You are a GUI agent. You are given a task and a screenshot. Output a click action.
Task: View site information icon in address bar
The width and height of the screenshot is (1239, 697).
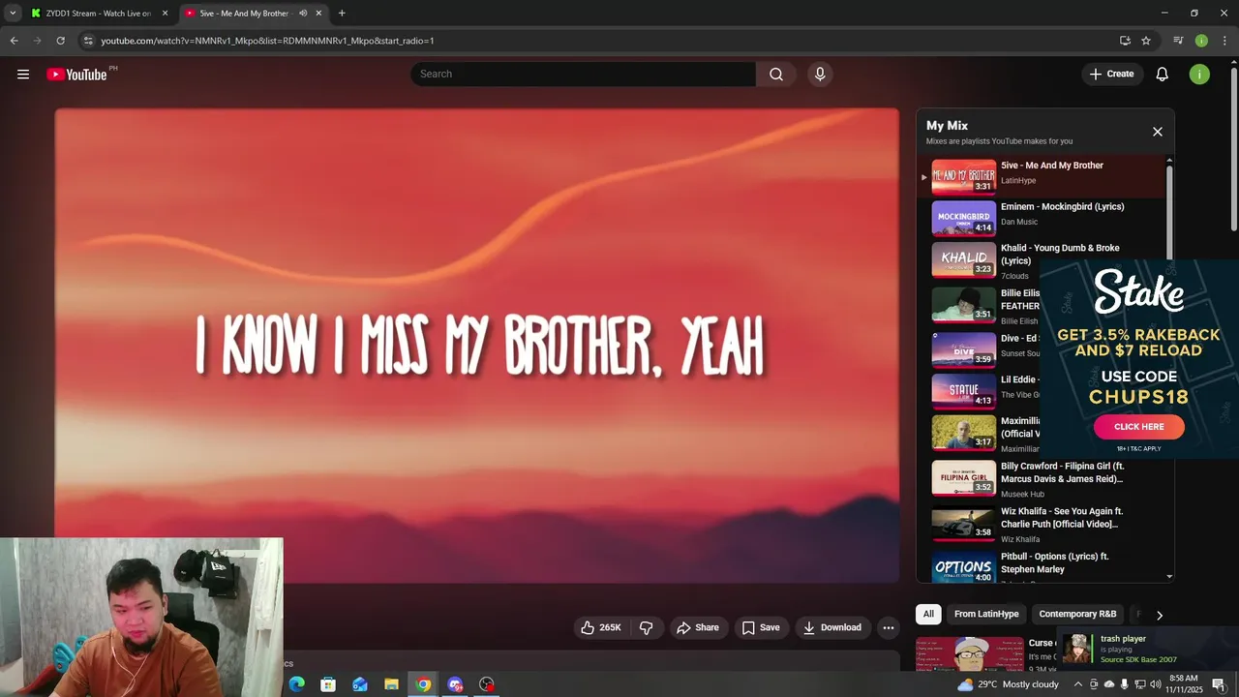(88, 41)
